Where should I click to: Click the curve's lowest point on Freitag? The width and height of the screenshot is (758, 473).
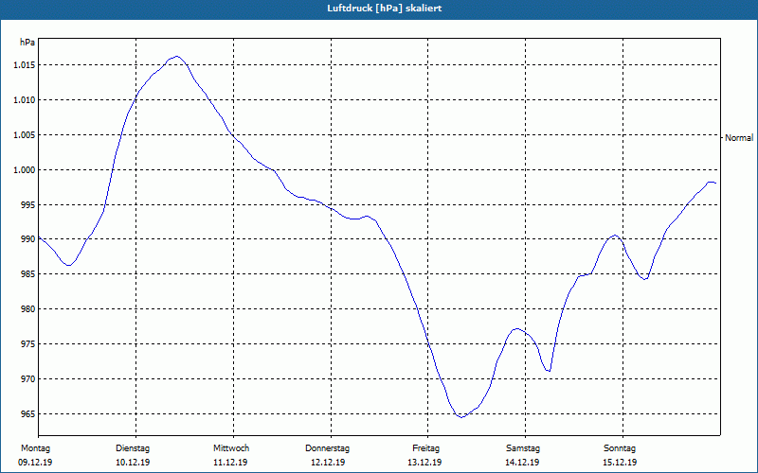point(461,417)
